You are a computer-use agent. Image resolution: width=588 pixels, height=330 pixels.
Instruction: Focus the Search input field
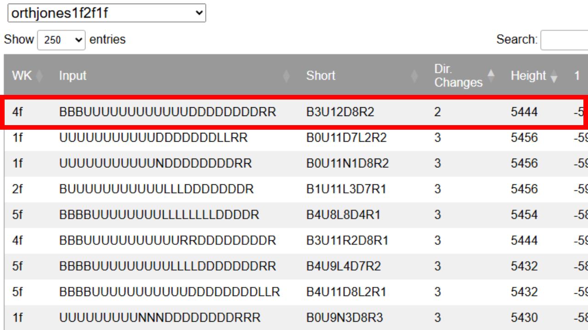(x=564, y=40)
